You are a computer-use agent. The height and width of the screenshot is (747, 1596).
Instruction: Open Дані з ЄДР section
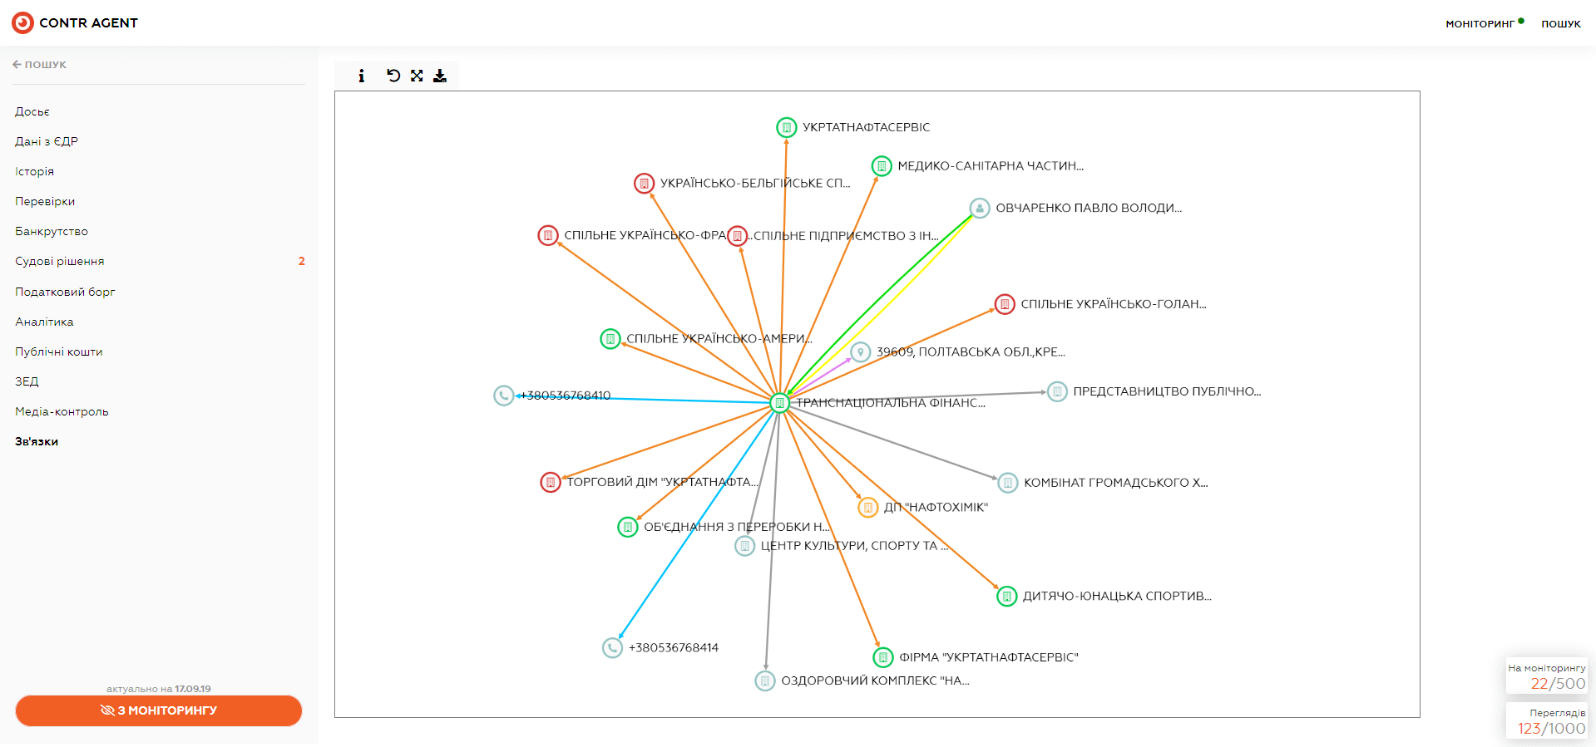pyautogui.click(x=47, y=141)
